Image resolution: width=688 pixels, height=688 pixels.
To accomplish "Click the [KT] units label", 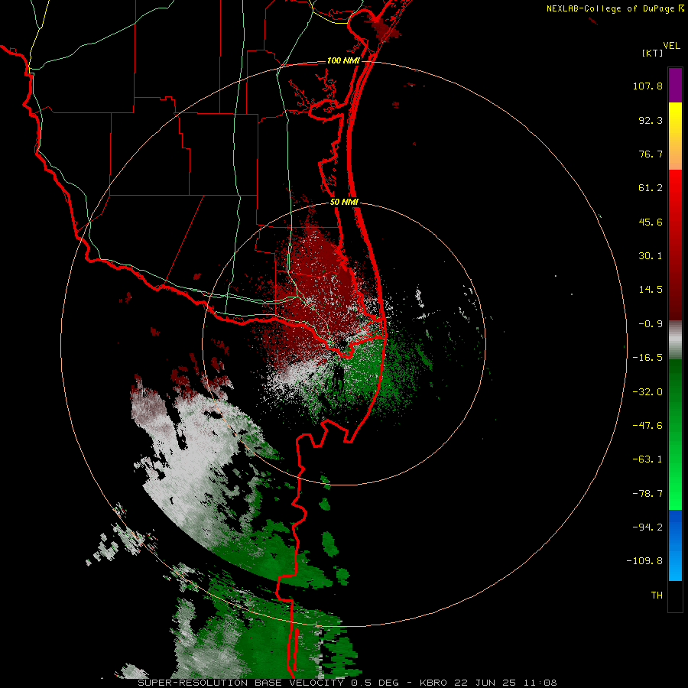I will (652, 53).
